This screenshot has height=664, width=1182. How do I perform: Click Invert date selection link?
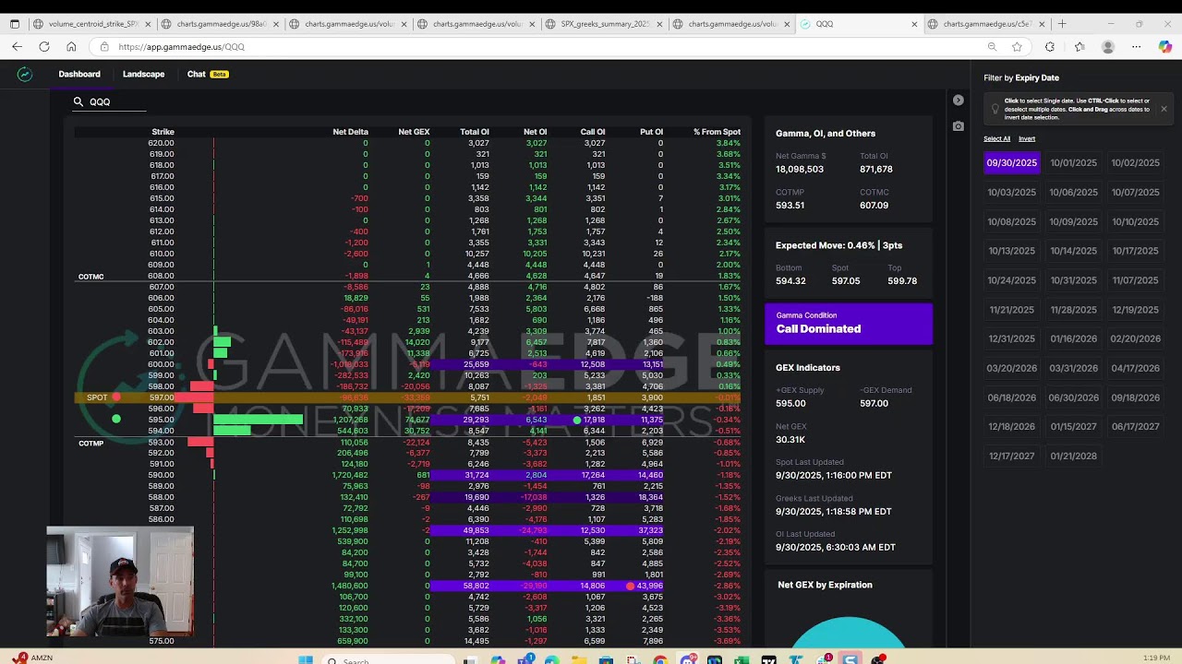[1027, 138]
